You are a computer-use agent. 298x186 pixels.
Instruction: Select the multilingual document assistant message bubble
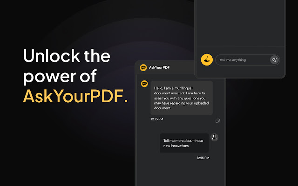point(182,98)
